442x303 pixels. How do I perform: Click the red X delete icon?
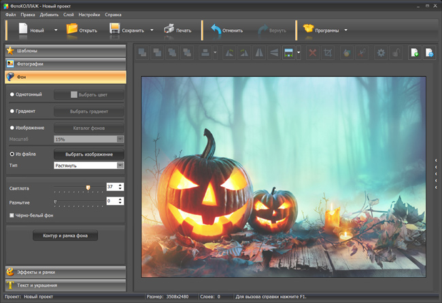tap(313, 52)
